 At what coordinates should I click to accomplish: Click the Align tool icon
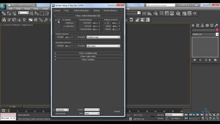click(x=150, y=13)
